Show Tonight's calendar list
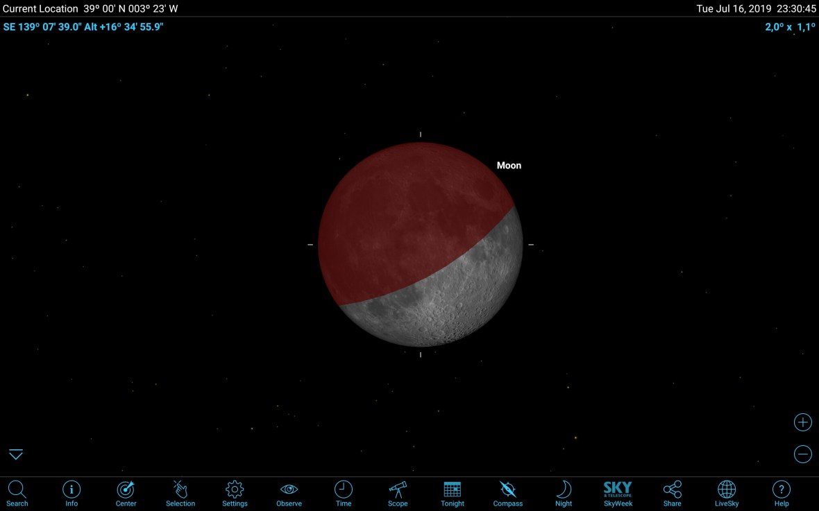819x511 pixels. click(453, 493)
